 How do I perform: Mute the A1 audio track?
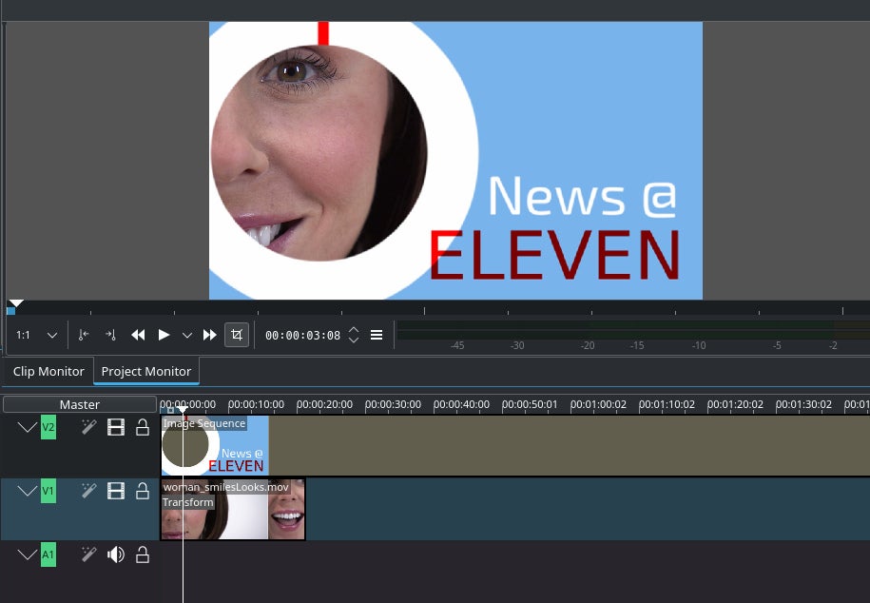[x=116, y=554]
